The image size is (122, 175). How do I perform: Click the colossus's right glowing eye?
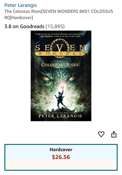click(x=72, y=78)
